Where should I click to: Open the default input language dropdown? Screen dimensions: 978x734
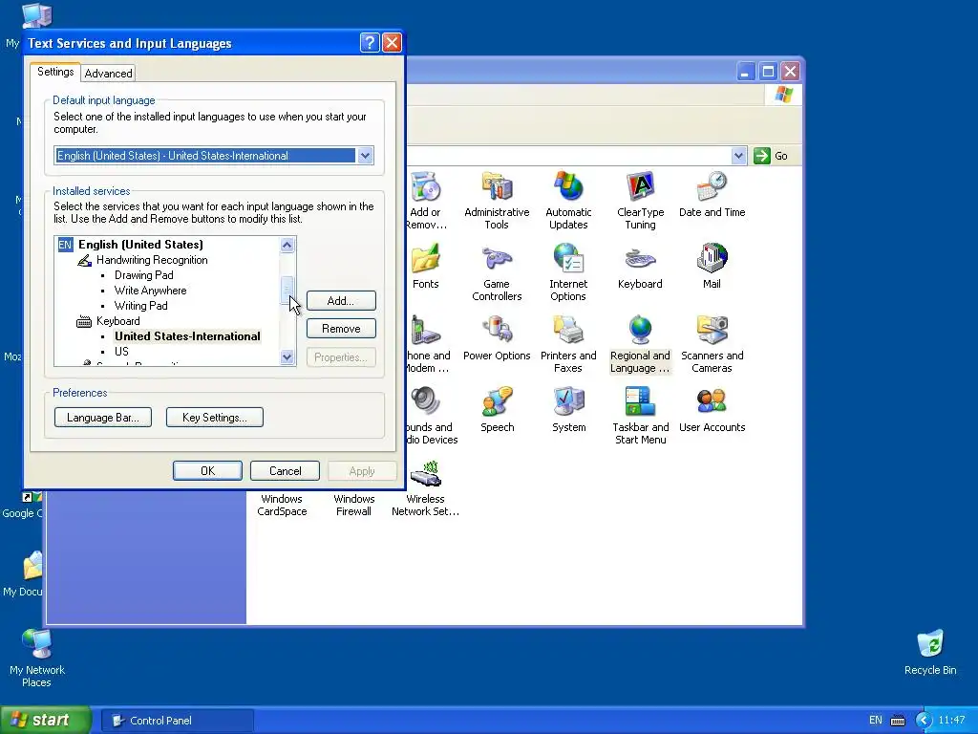tap(365, 156)
